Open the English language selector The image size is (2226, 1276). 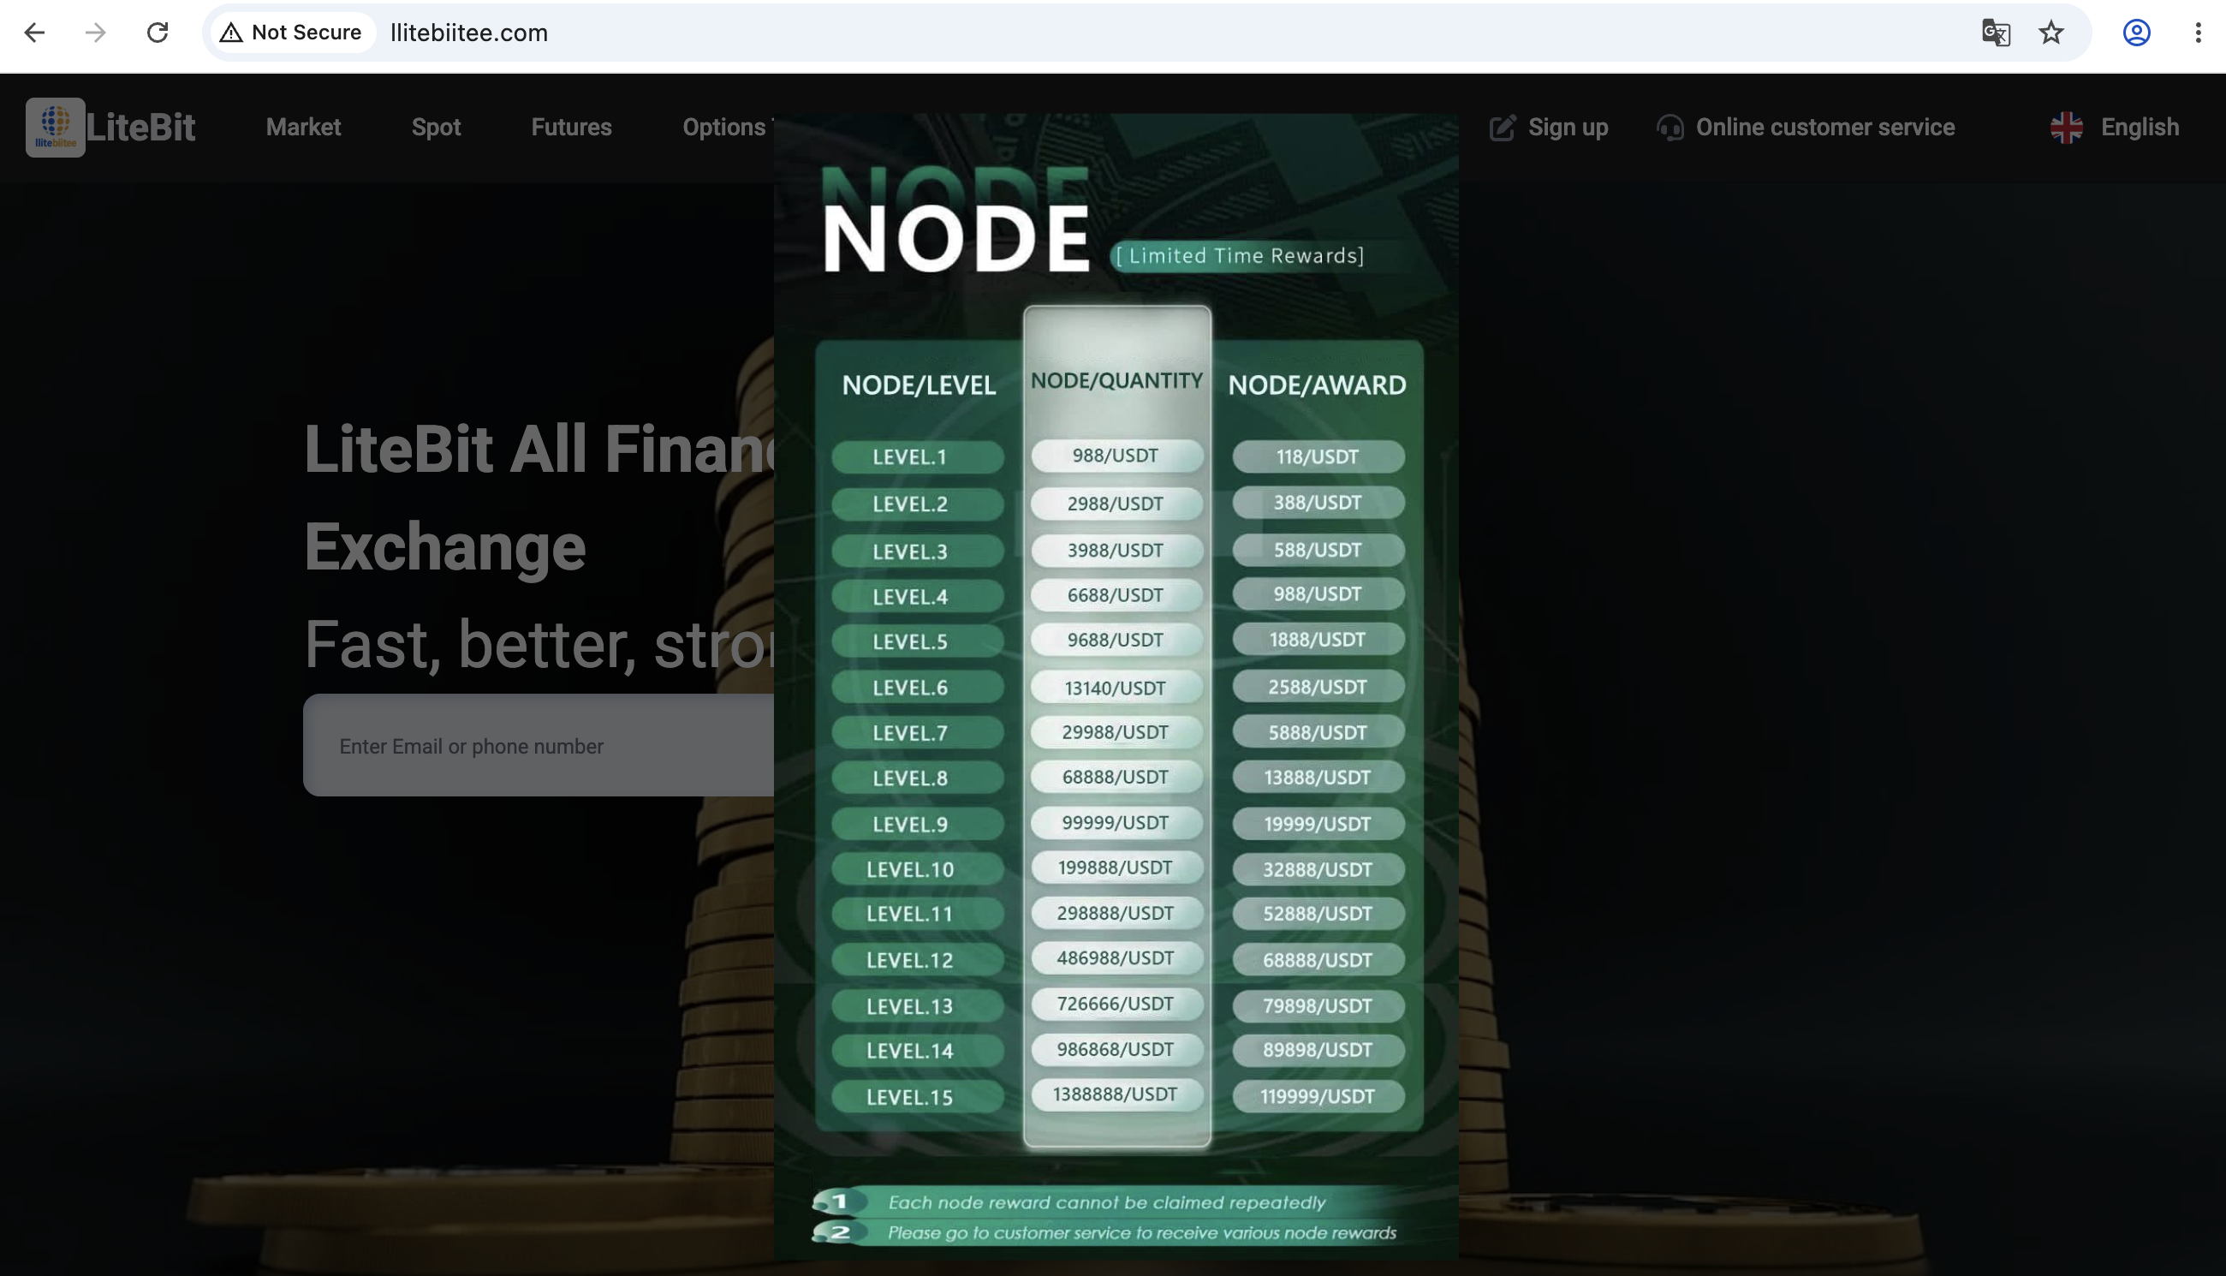pos(2140,127)
